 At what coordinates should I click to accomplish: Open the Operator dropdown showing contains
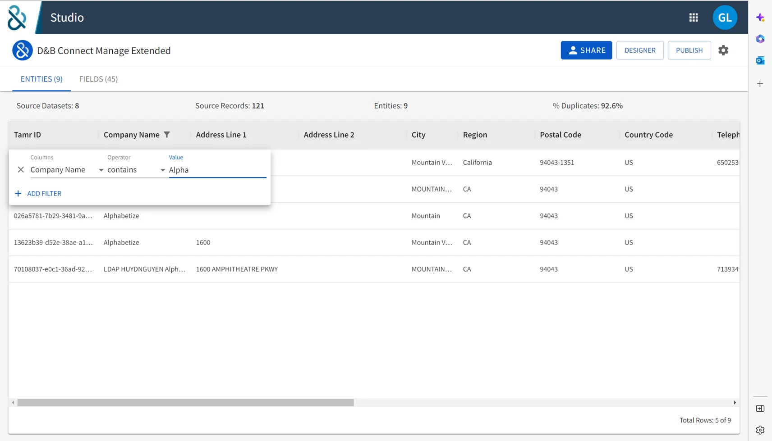click(136, 170)
